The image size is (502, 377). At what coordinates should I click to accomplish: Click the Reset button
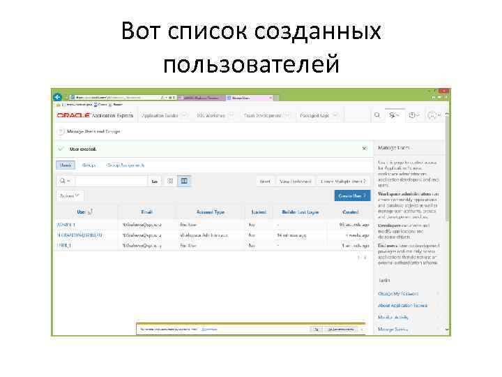pos(265,182)
